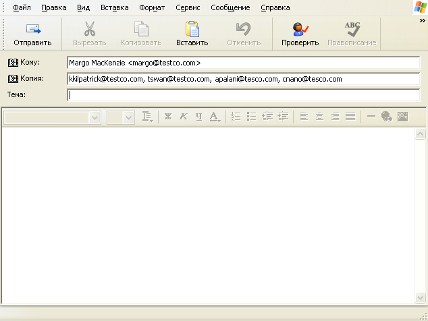Click the Вырезать scissors icon

tap(90, 29)
